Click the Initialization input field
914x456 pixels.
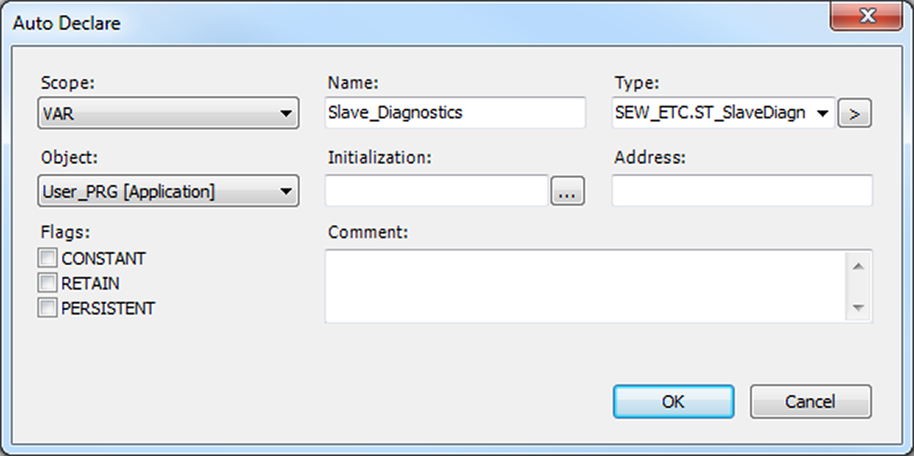click(436, 191)
